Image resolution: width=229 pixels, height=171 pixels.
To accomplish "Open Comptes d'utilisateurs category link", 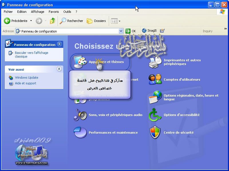I will (182, 80).
